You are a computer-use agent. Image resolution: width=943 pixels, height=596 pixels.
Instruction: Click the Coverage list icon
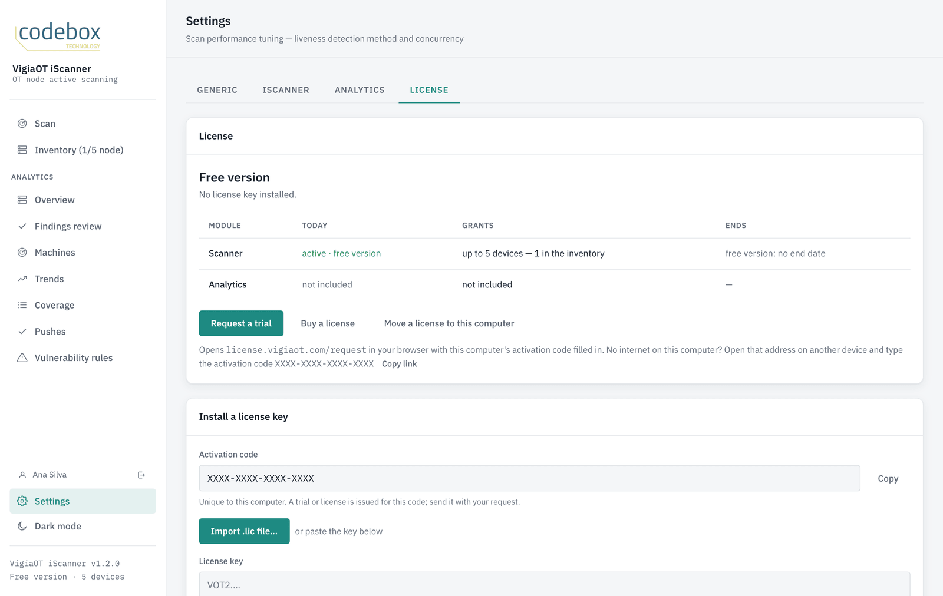(x=22, y=305)
